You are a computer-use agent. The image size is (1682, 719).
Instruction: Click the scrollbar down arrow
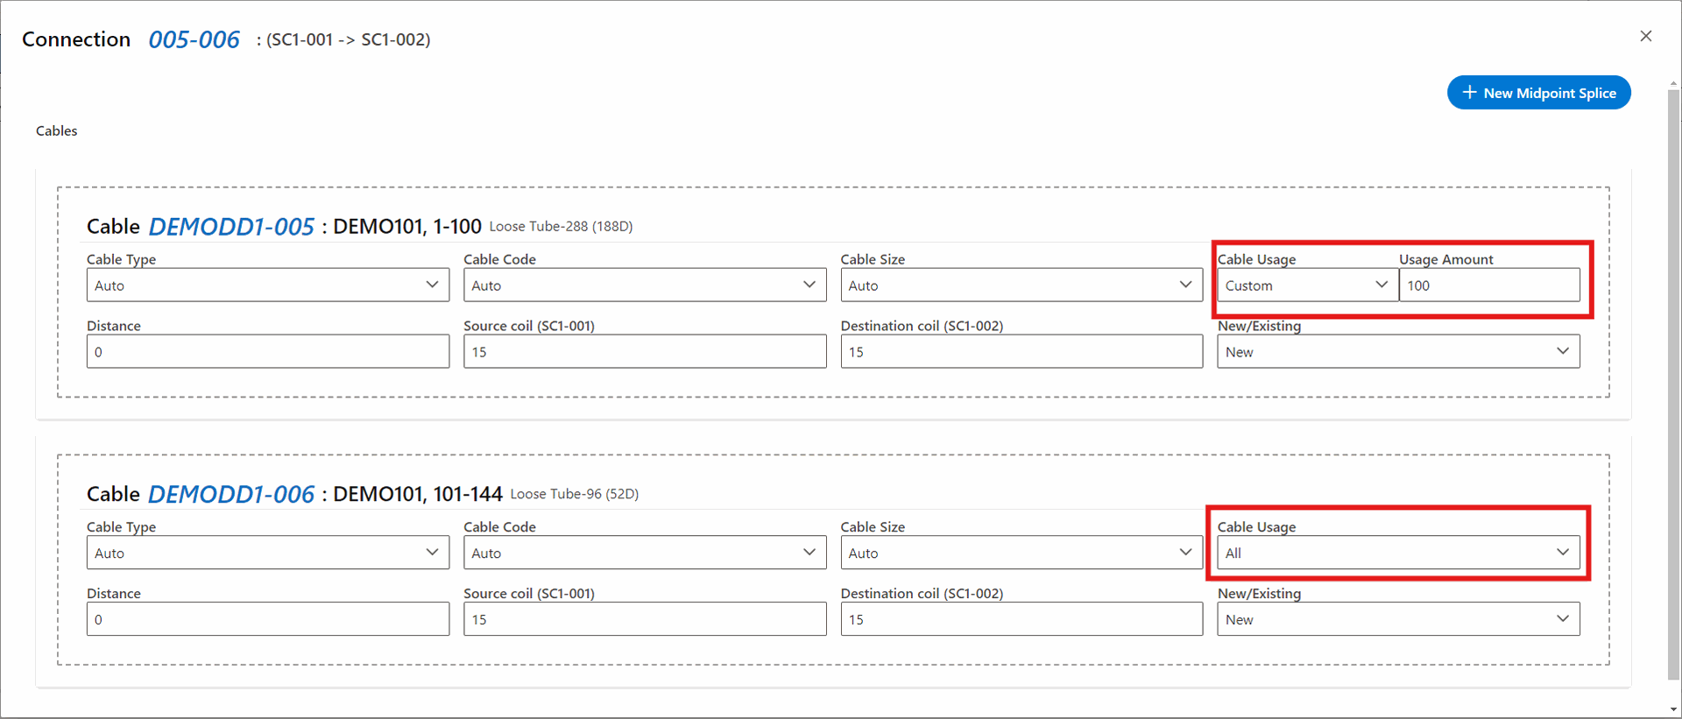pos(1673,709)
